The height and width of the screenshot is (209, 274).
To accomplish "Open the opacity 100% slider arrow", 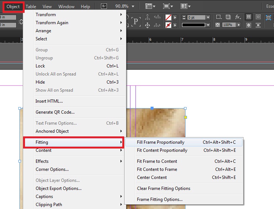I will [239, 25].
